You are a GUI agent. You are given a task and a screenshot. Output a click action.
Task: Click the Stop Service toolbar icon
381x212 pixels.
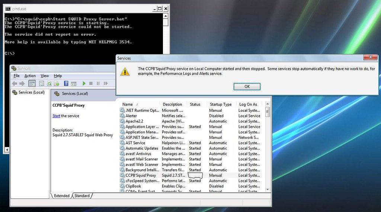click(91, 84)
